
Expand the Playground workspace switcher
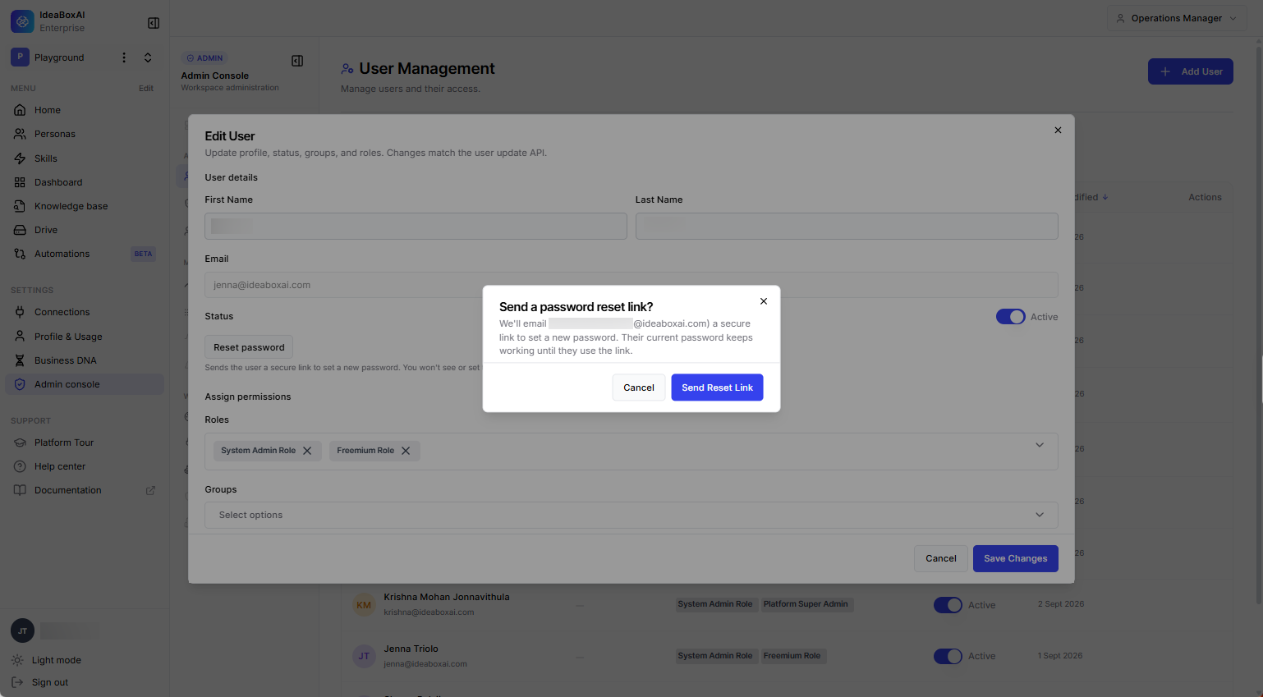(148, 57)
